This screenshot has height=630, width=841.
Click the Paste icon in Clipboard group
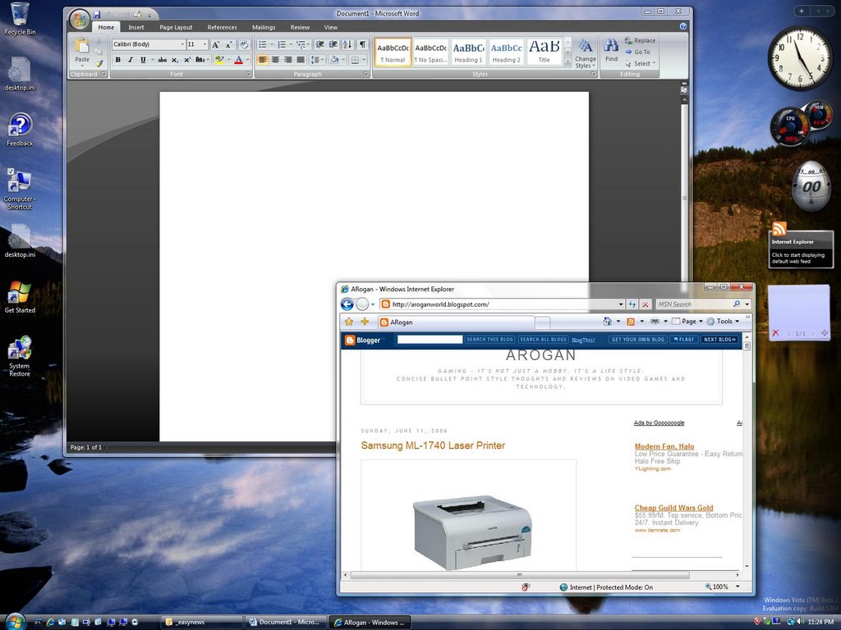(x=82, y=48)
